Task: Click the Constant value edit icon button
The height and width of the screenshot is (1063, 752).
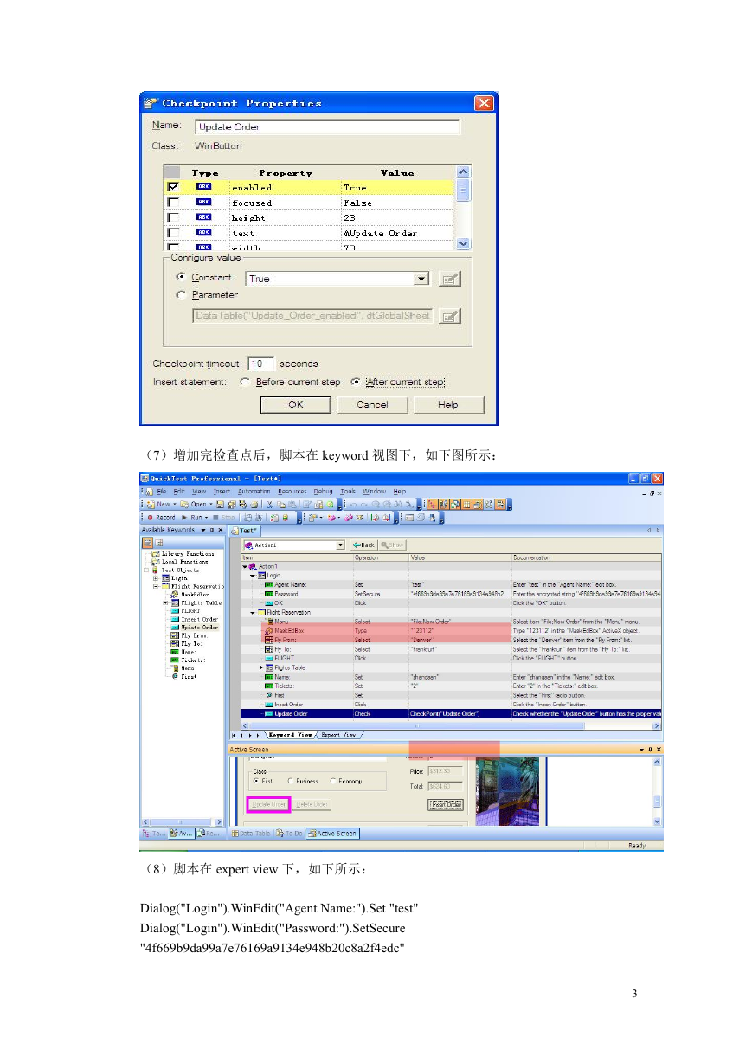Action: click(x=449, y=279)
